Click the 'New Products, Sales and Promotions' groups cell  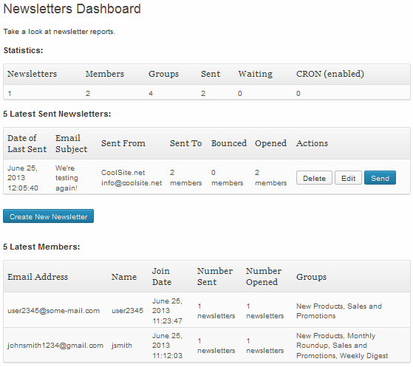pos(339,311)
